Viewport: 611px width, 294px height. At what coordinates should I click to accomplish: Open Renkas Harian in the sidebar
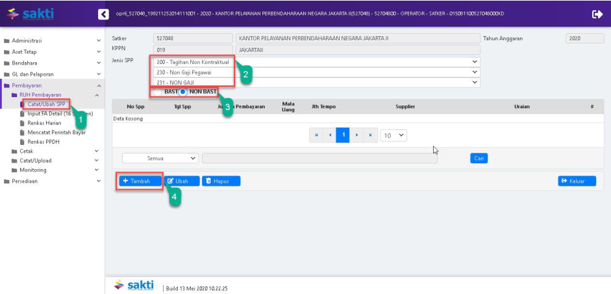coord(44,123)
